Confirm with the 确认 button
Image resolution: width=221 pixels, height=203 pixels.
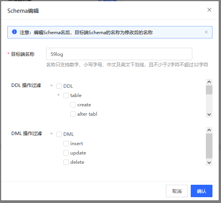pos(202,191)
